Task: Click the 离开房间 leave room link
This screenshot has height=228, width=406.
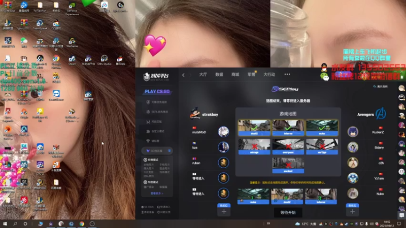Action: click(x=380, y=87)
